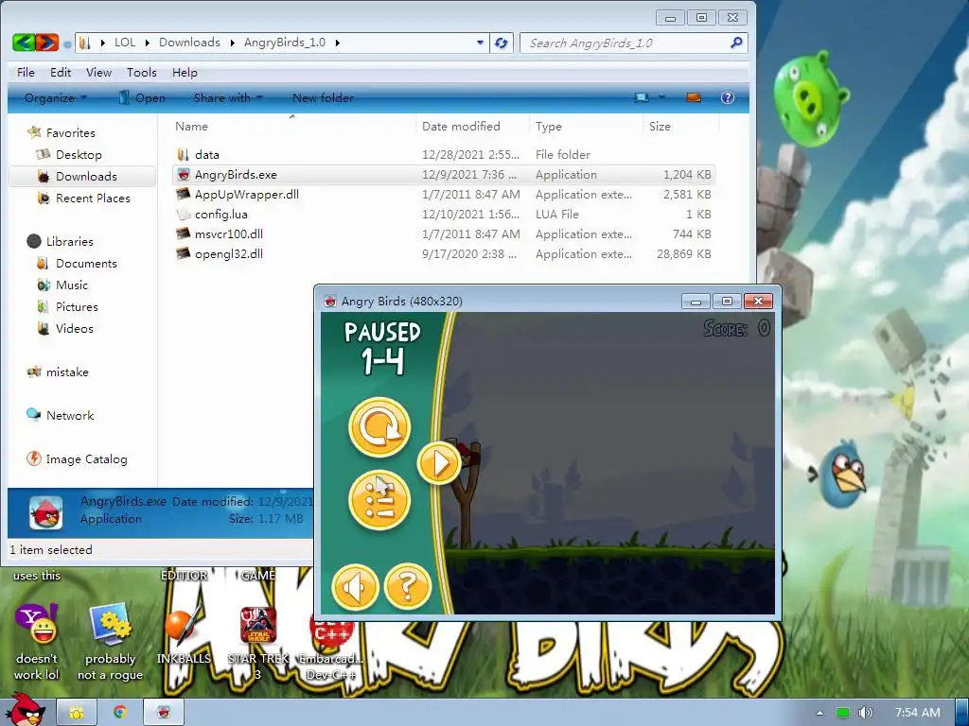This screenshot has height=726, width=969.
Task: Open the Tools menu
Action: [142, 72]
